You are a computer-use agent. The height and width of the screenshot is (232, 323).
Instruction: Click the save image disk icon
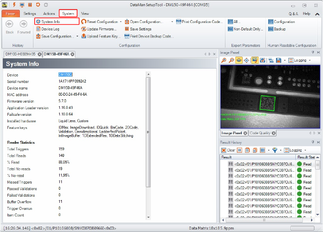(x=279, y=60)
